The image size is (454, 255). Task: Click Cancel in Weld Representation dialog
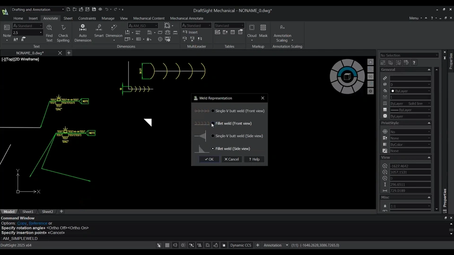point(232,159)
